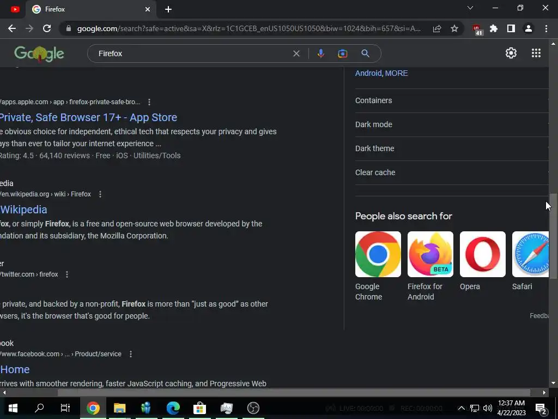Open Microsoft Store from the taskbar

[x=199, y=408]
